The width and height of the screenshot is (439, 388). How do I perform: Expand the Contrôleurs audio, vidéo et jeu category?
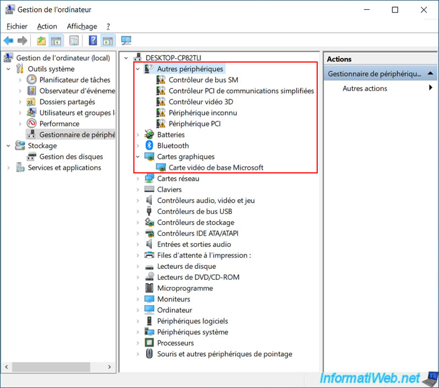tap(138, 200)
